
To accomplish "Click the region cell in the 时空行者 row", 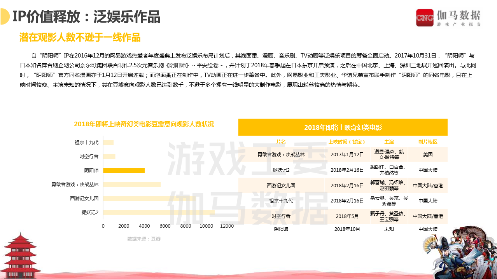I will pos(428,216).
